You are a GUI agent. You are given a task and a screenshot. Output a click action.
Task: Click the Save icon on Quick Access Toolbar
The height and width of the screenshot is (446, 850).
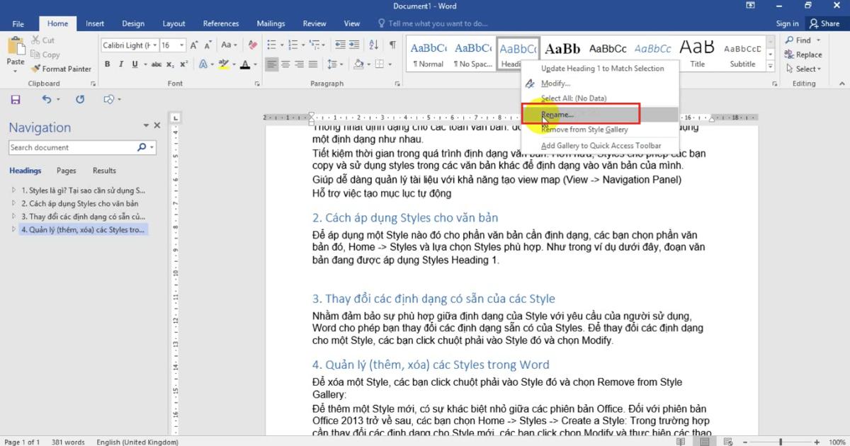(15, 99)
